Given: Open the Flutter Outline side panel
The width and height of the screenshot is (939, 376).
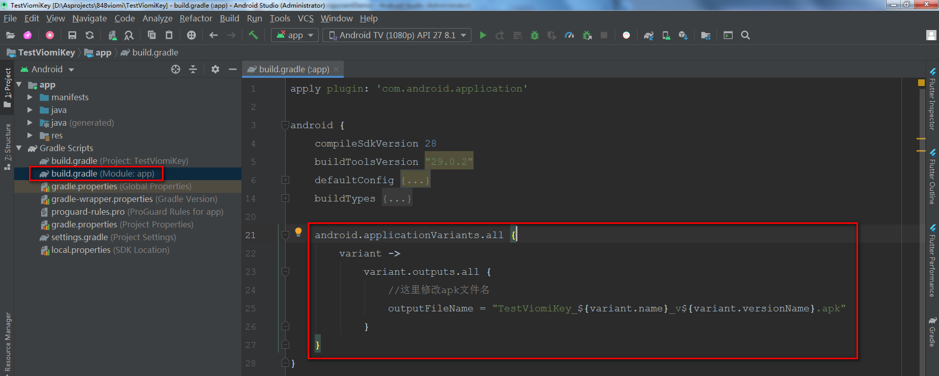Looking at the screenshot, I should pyautogui.click(x=932, y=177).
